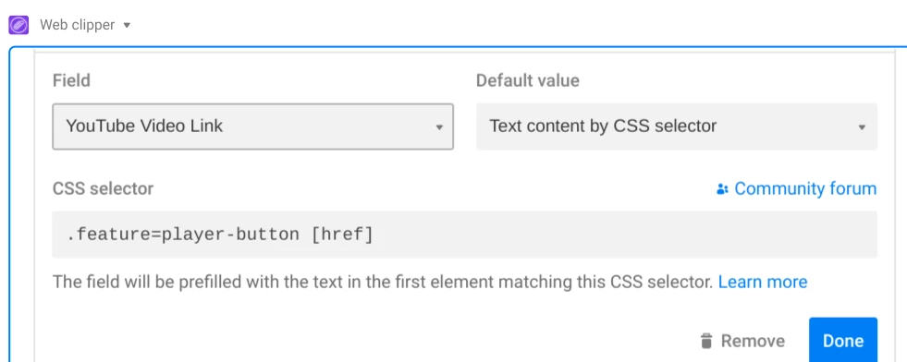This screenshot has width=907, height=362.
Task: Open the Text content by CSS selector dropdown
Action: pos(677,127)
